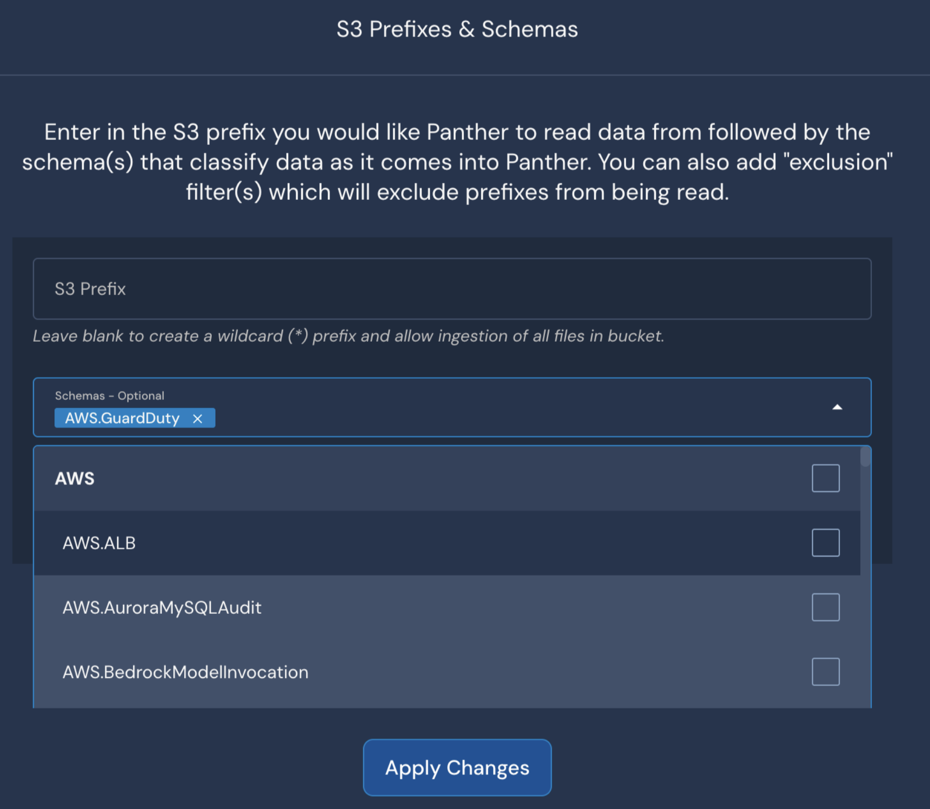Focus the S3 Prefix input field
The width and height of the screenshot is (930, 809).
pos(452,289)
